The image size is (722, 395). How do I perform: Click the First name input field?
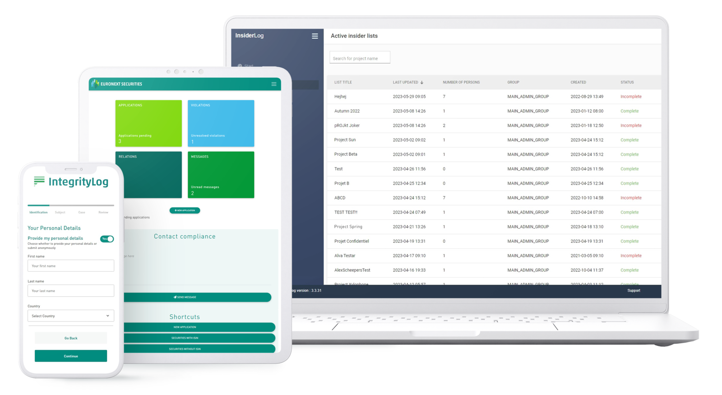click(71, 266)
